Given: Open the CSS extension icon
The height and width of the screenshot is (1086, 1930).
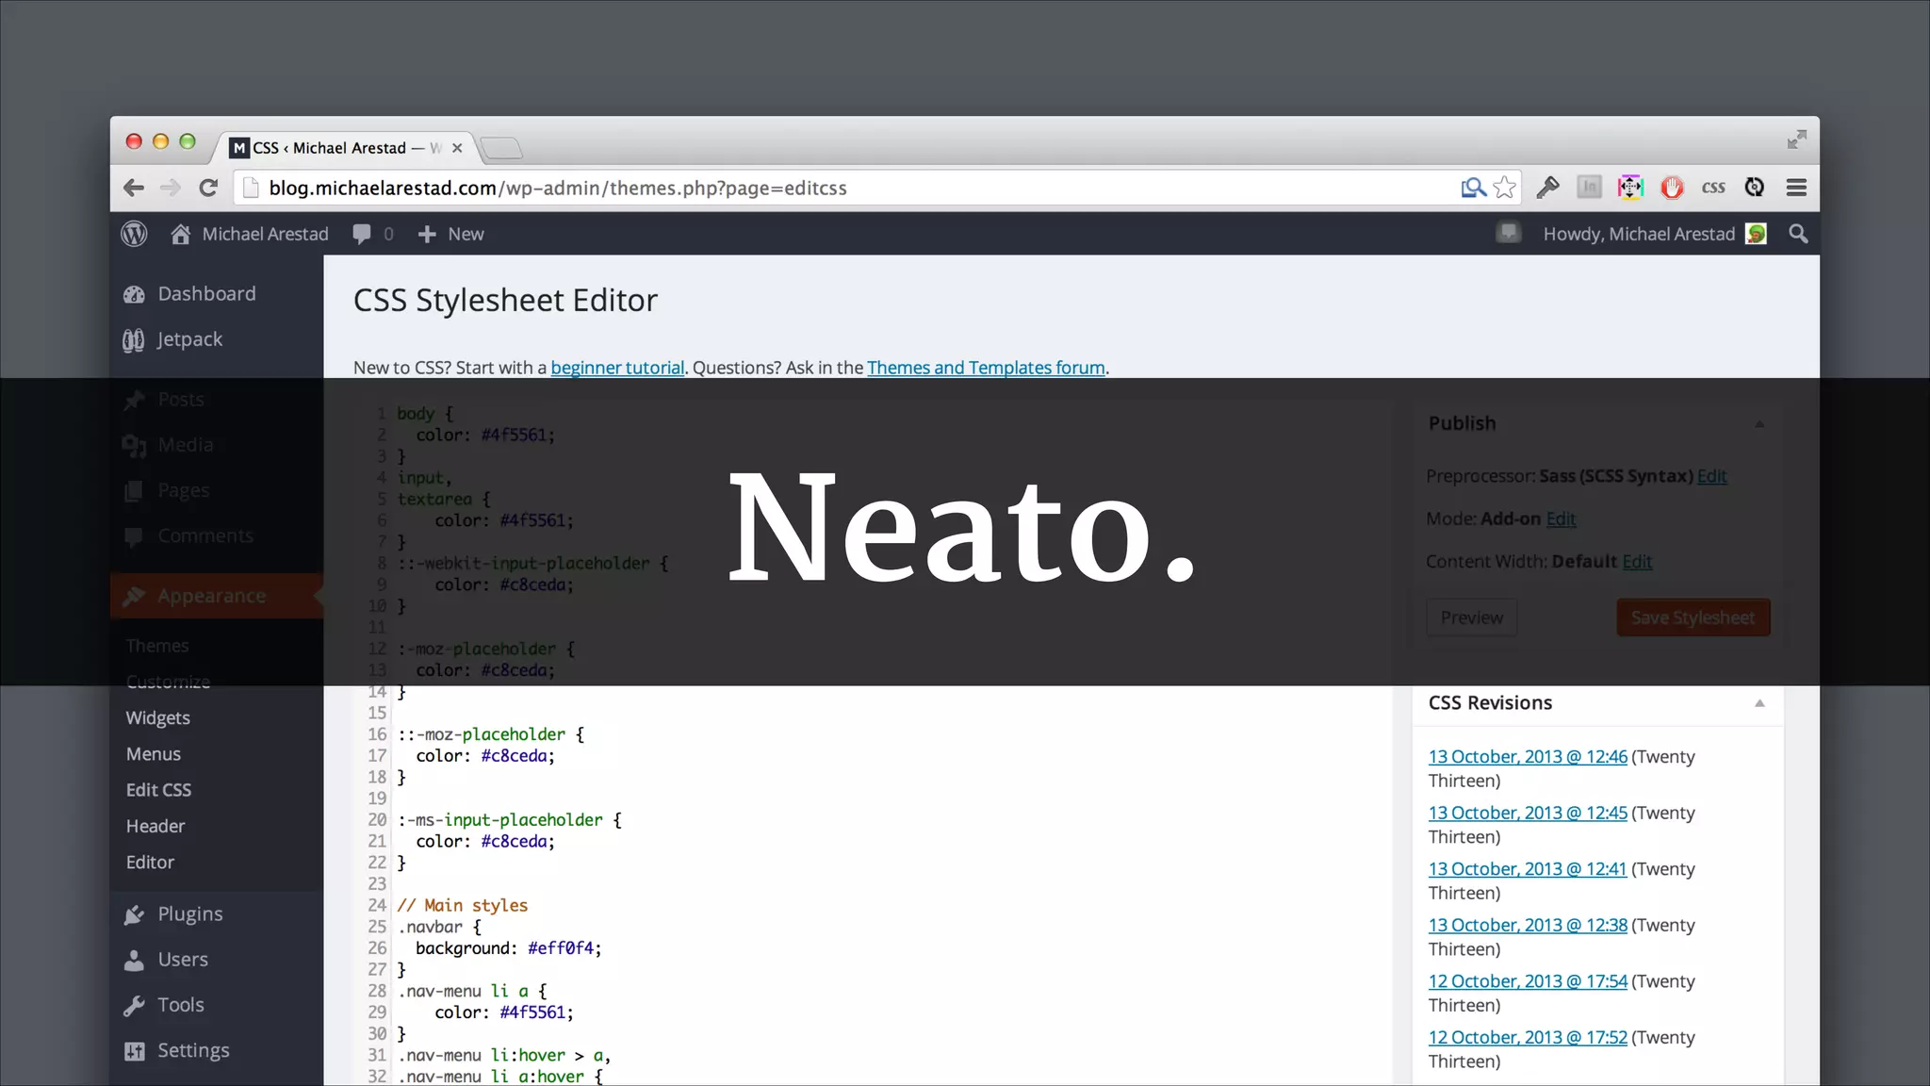Looking at the screenshot, I should coord(1713,188).
